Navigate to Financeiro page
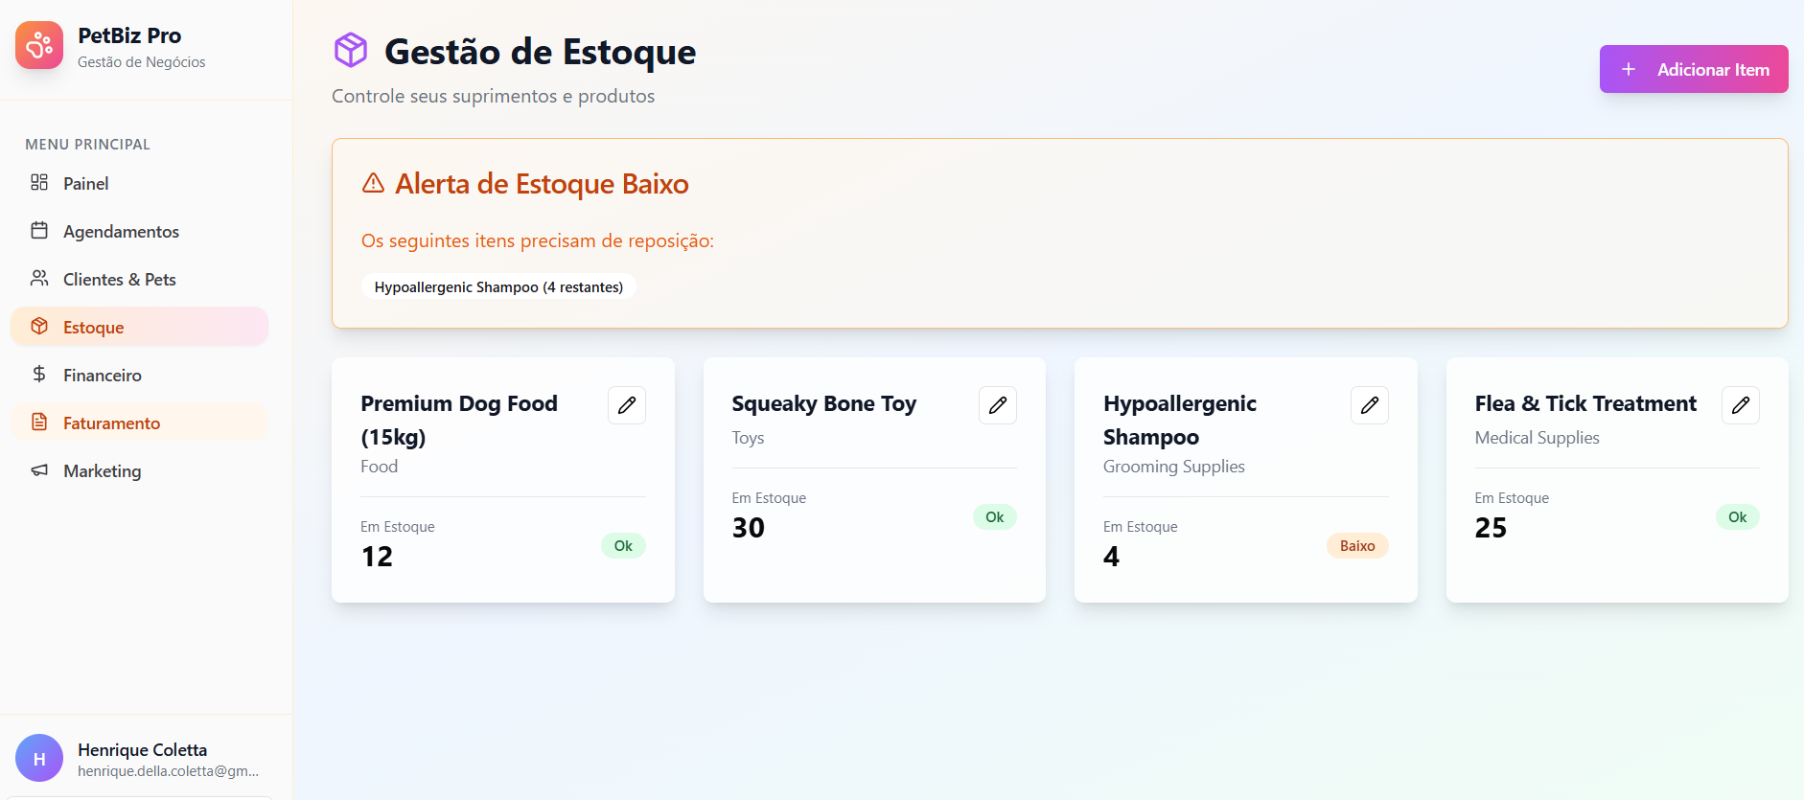The image size is (1804, 800). (102, 375)
